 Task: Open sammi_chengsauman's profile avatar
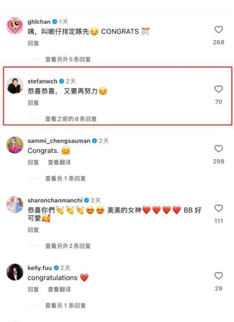pyautogui.click(x=15, y=145)
